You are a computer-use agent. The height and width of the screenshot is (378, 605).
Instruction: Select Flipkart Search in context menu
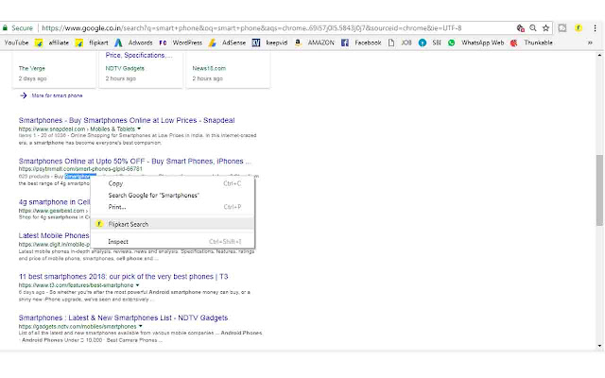(x=172, y=224)
